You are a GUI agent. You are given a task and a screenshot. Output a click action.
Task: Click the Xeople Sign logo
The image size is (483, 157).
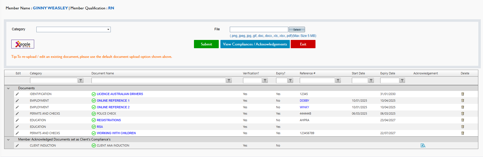(23, 44)
